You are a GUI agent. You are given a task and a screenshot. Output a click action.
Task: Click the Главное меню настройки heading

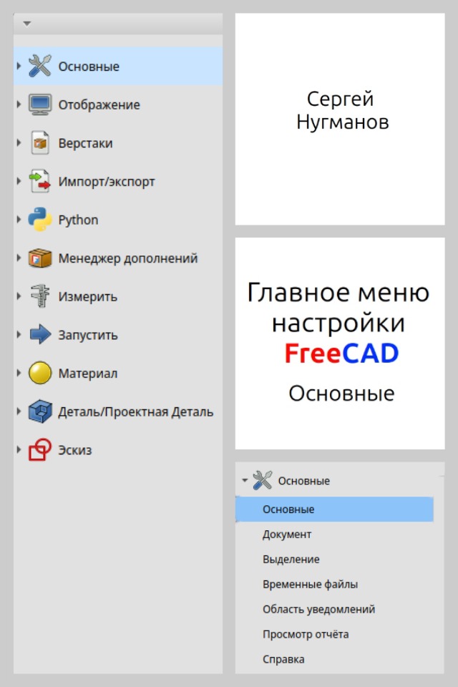tap(338, 308)
